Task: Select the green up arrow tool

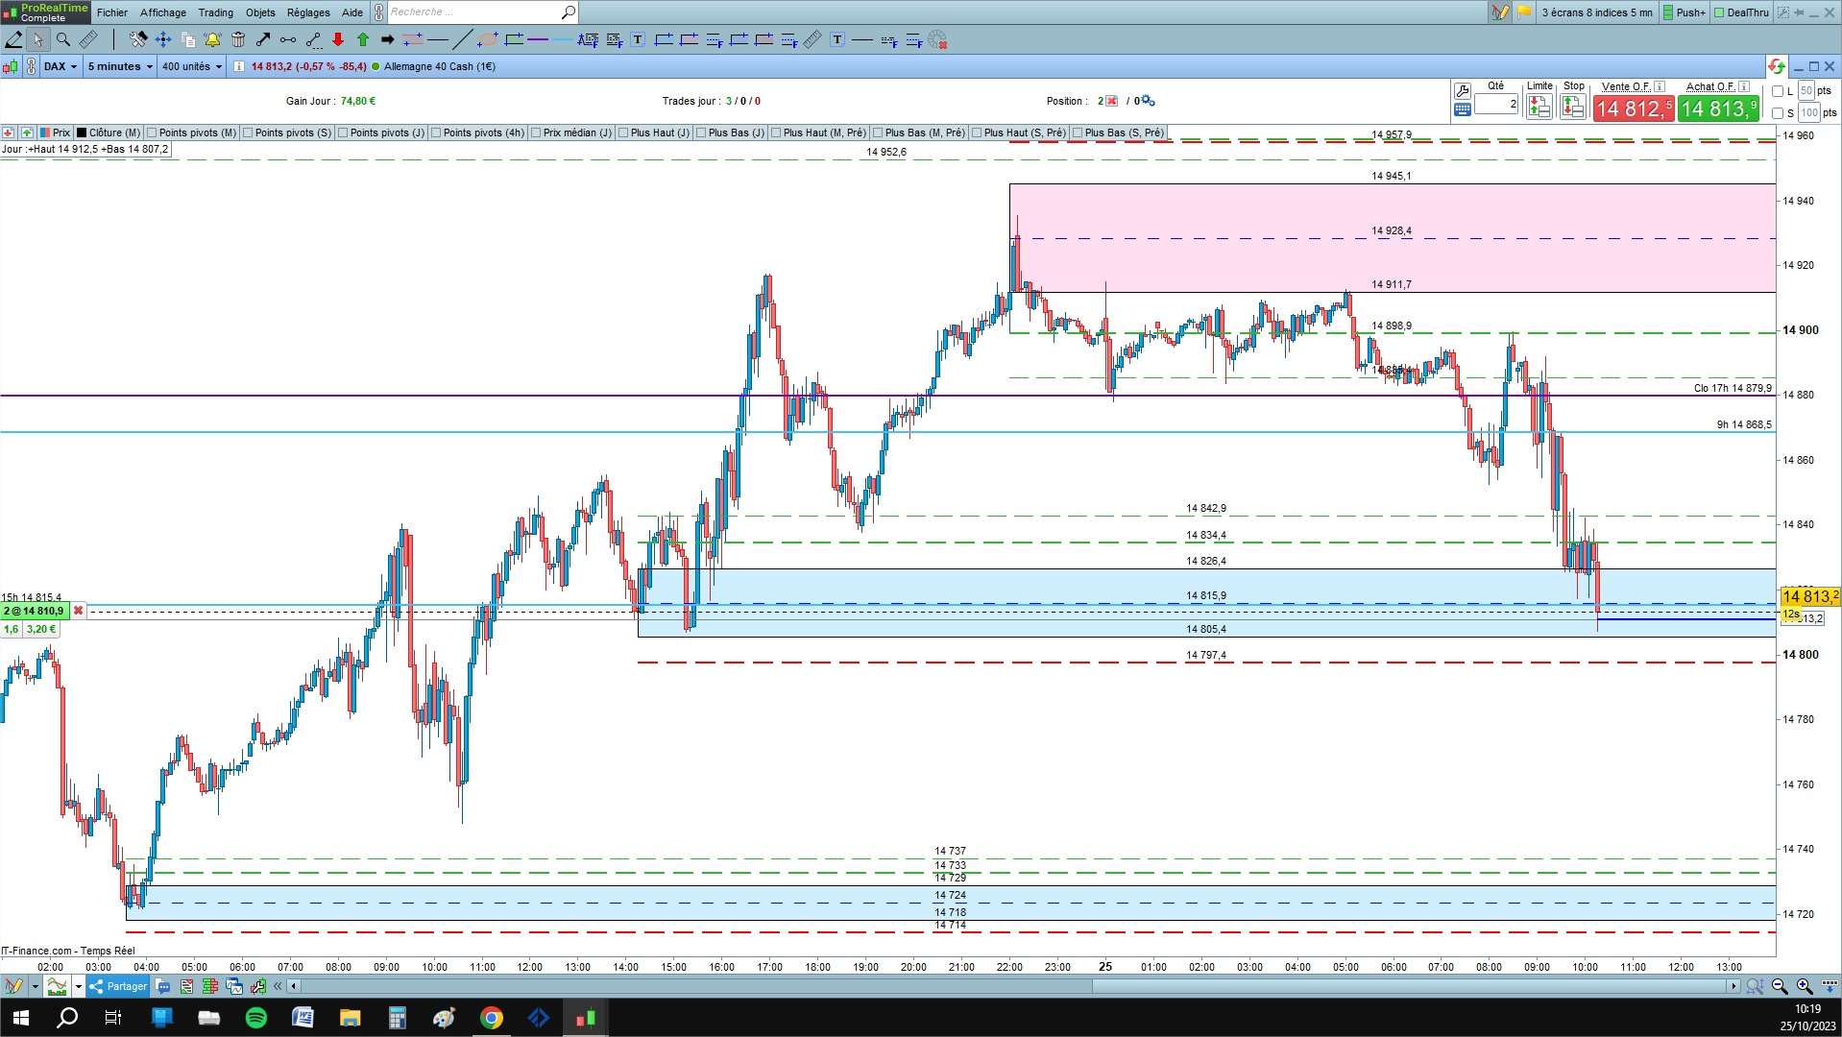Action: click(x=363, y=39)
